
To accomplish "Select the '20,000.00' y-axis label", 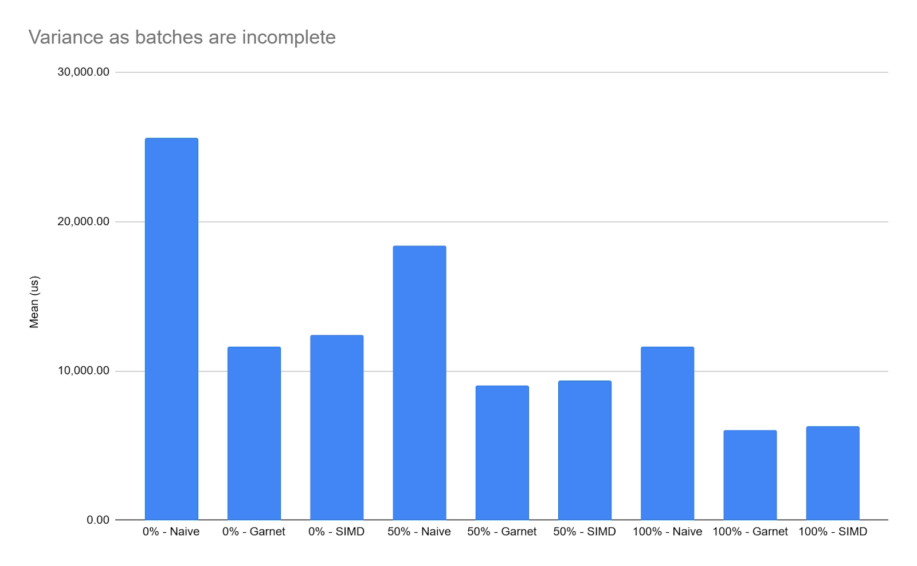I will [83, 221].
